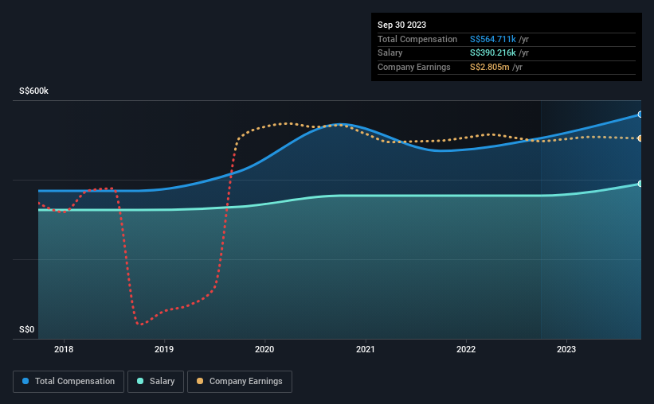Click the blue dot in Total Compensation legend
The height and width of the screenshot is (404, 654).
(25, 381)
